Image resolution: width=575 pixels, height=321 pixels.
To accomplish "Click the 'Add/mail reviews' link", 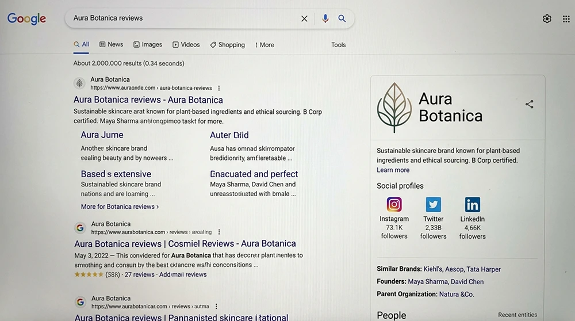I will (x=183, y=274).
